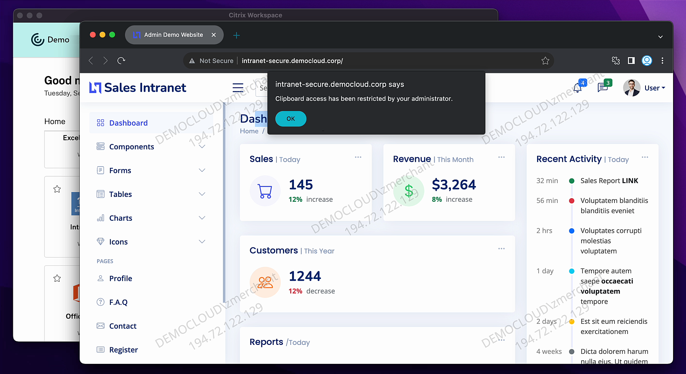Open the messages chat icon
The height and width of the screenshot is (374, 686).
[x=603, y=87]
